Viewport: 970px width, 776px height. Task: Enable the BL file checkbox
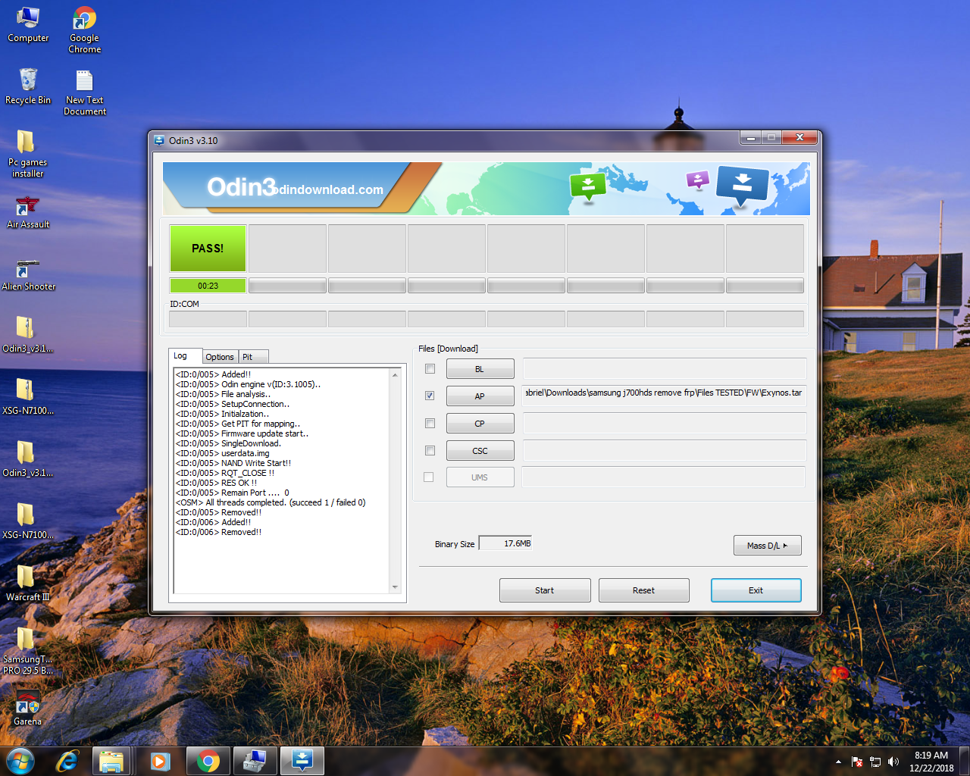(430, 369)
